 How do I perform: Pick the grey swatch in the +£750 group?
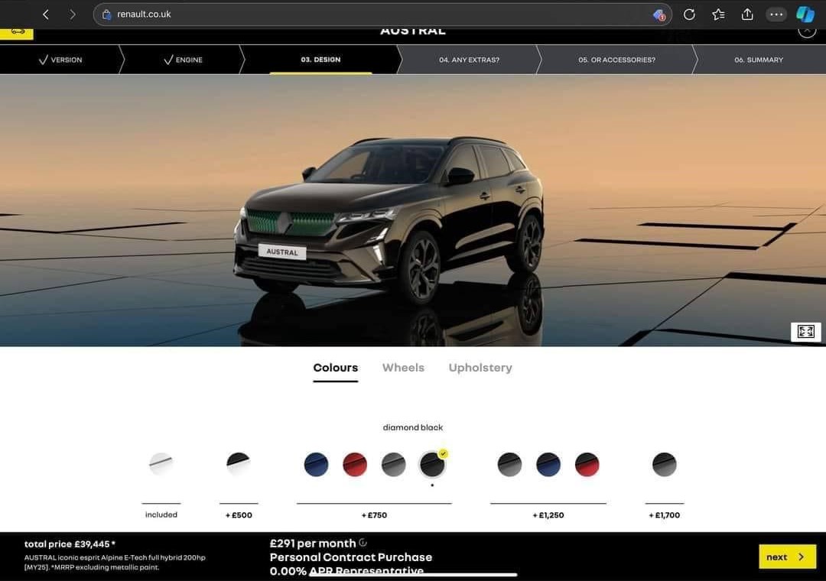[394, 464]
